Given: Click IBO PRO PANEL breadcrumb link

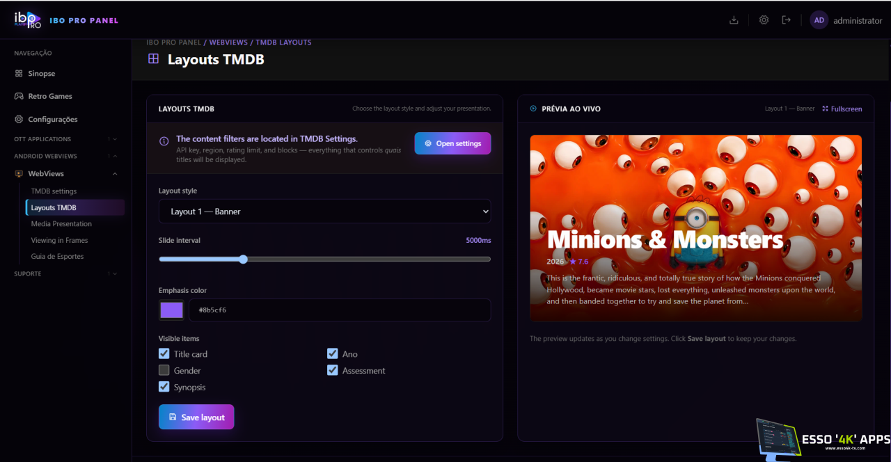Looking at the screenshot, I should click(173, 42).
